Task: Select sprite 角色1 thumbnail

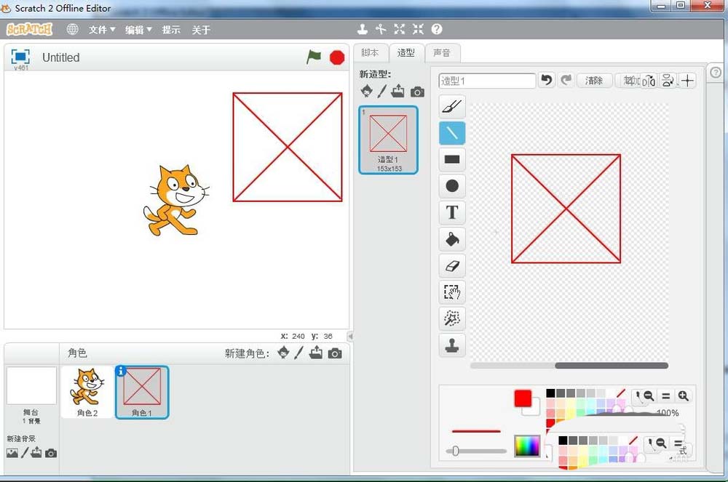Action: click(142, 392)
